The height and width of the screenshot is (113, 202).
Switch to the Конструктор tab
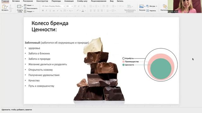tap(42, 1)
